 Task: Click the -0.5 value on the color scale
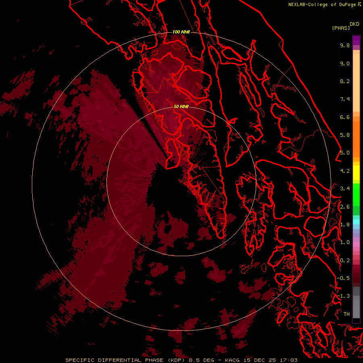tap(343, 278)
